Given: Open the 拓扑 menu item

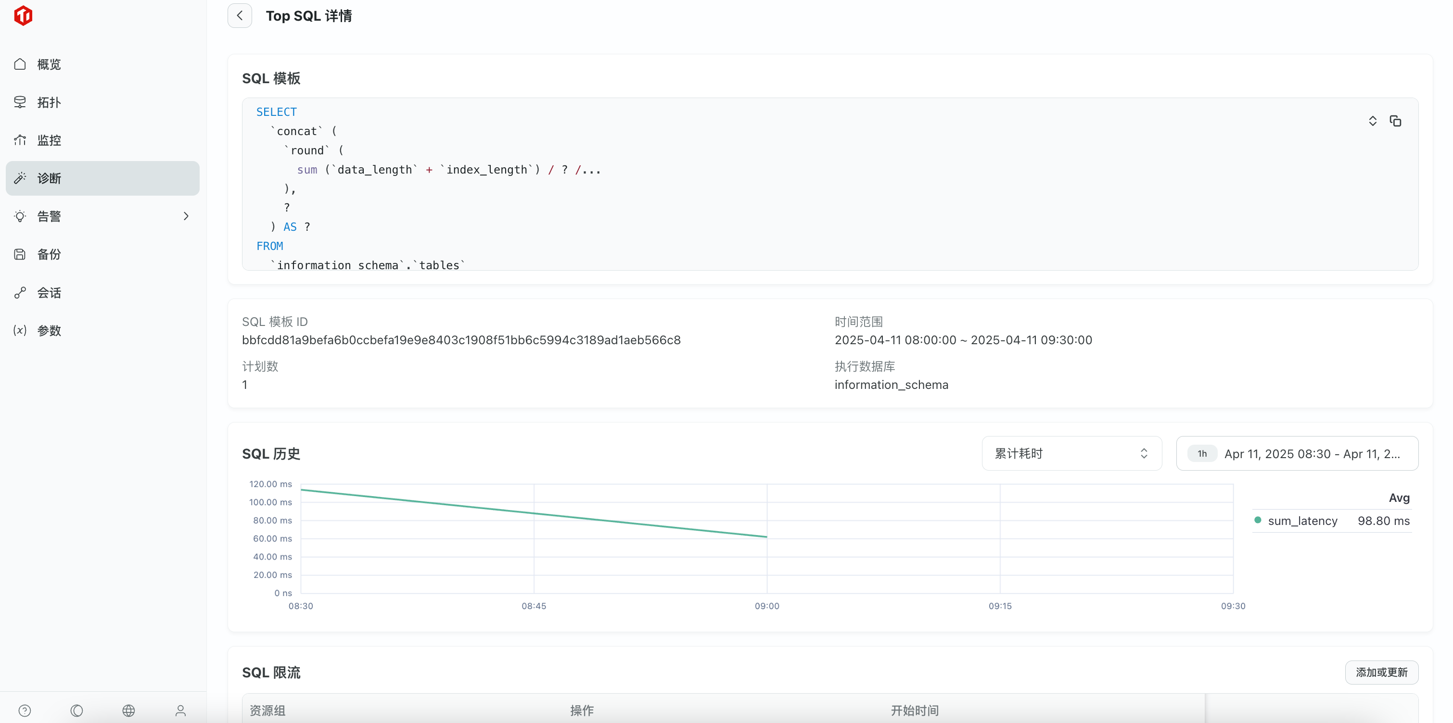Looking at the screenshot, I should coord(102,102).
